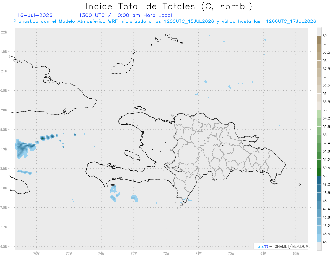Image resolution: width=332 pixels, height=257 pixels.
Task: Click "1300 UTC / 10:00 am Hora Local"
Action: click(x=125, y=16)
